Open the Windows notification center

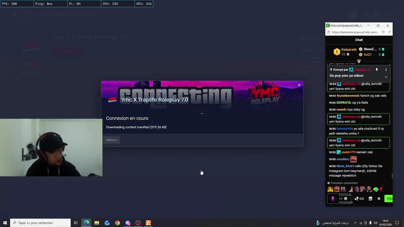coord(397,223)
